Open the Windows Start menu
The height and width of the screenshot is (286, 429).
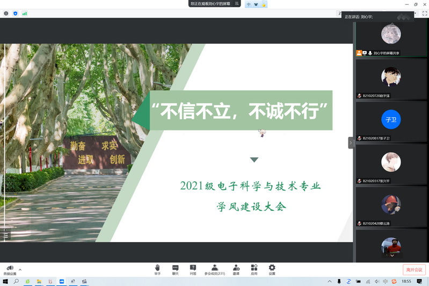point(5,281)
